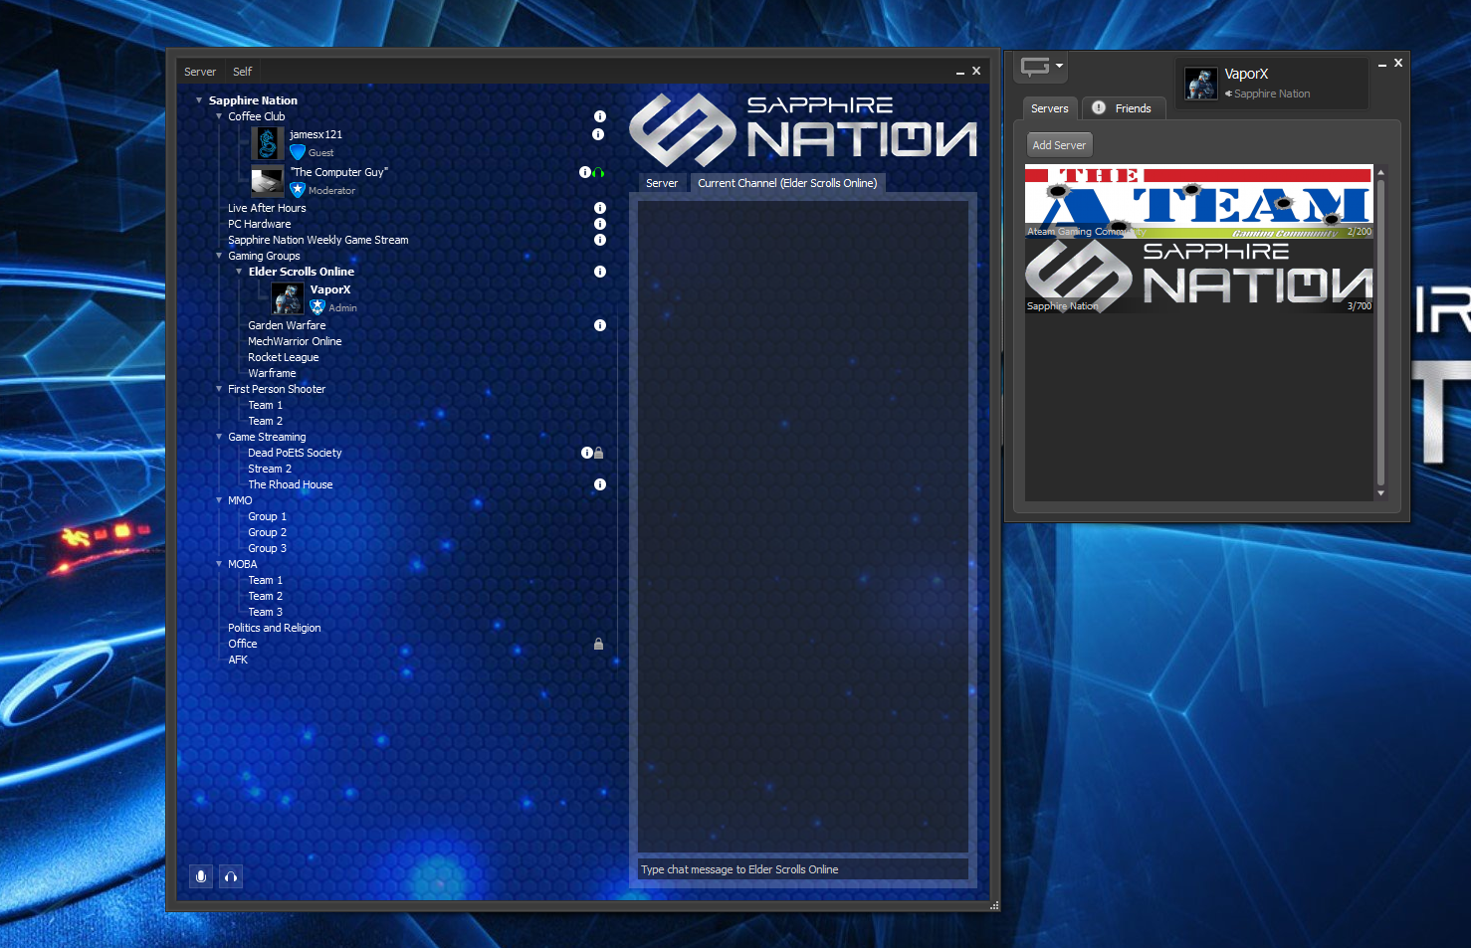
Task: Select Group 3 under MMO
Action: pyautogui.click(x=267, y=548)
